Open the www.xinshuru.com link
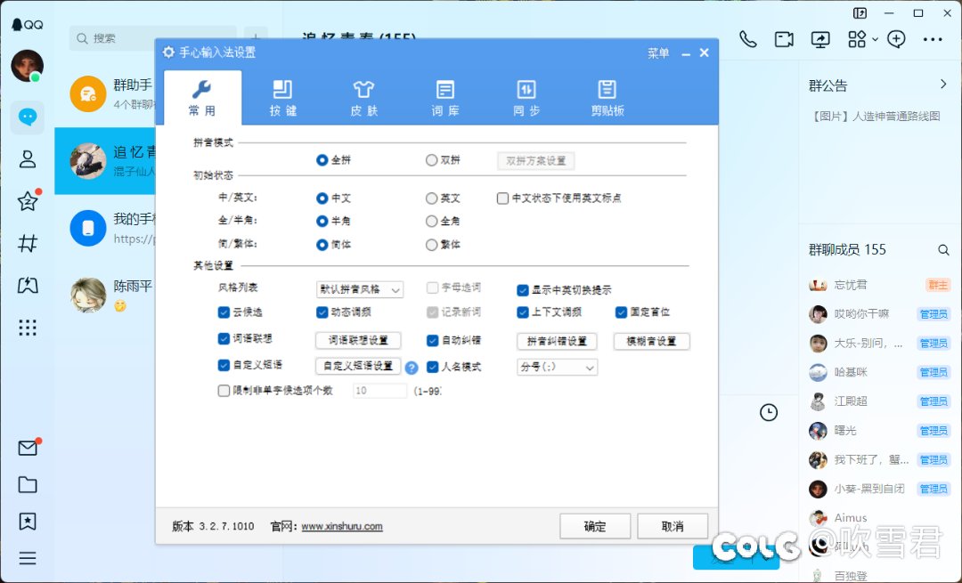The image size is (962, 583). pos(342,526)
